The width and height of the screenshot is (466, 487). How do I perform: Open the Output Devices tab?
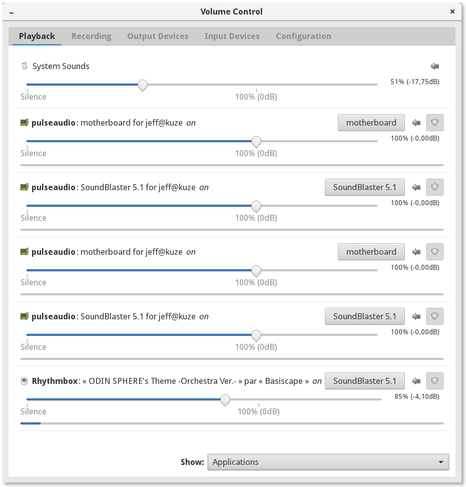click(x=158, y=36)
